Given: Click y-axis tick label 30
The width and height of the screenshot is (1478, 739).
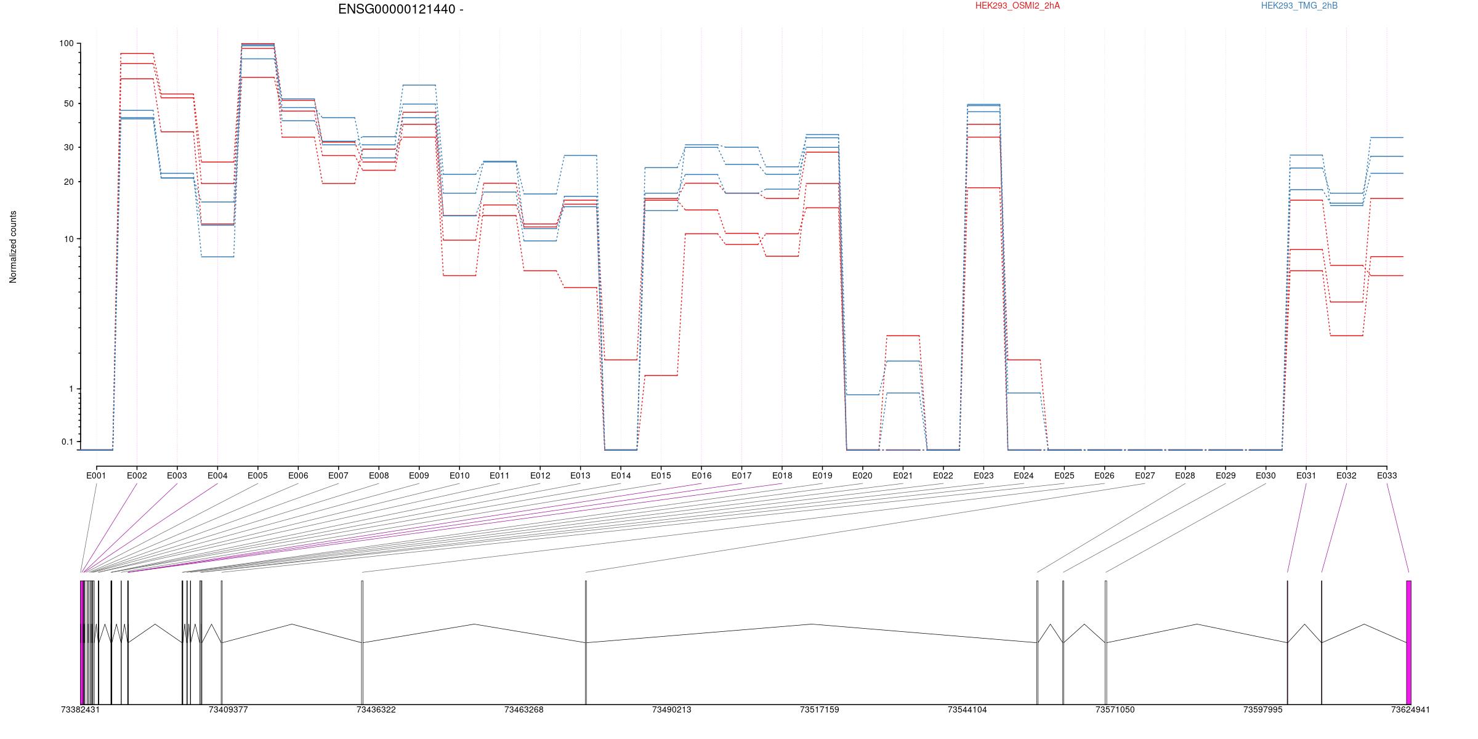Looking at the screenshot, I should pos(68,147).
